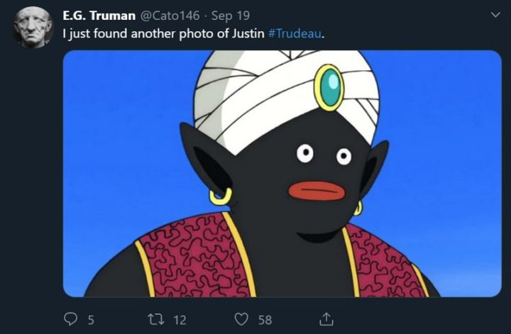The height and width of the screenshot is (334, 511).
Task: Click the like count 58
Action: click(x=265, y=320)
